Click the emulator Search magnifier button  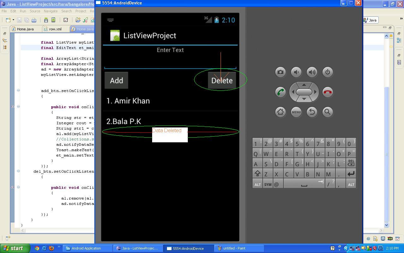click(x=328, y=112)
